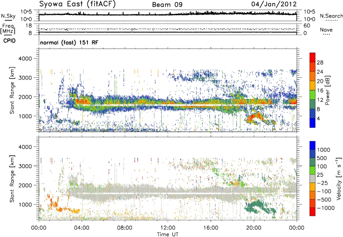Click the date '04/Jan/2012' in the header

click(x=274, y=4)
